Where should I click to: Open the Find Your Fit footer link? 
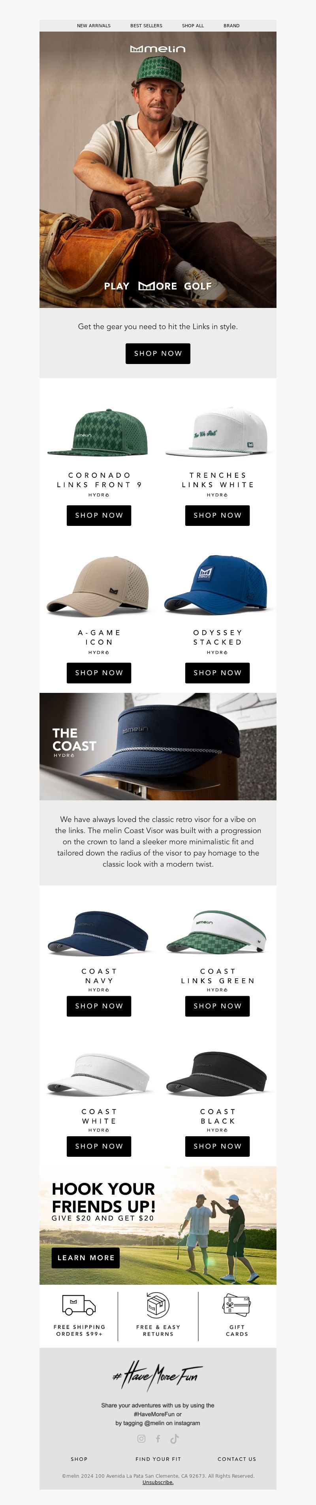pyautogui.click(x=158, y=1459)
